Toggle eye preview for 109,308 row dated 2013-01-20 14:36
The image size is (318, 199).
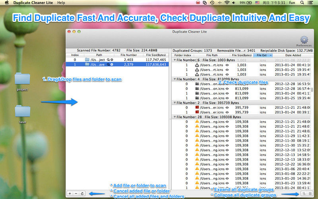pos(227,178)
